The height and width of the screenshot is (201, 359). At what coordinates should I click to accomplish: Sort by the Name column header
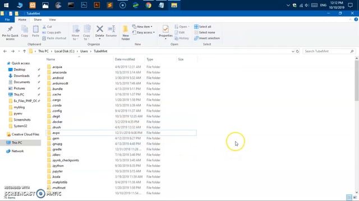pyautogui.click(x=79, y=59)
